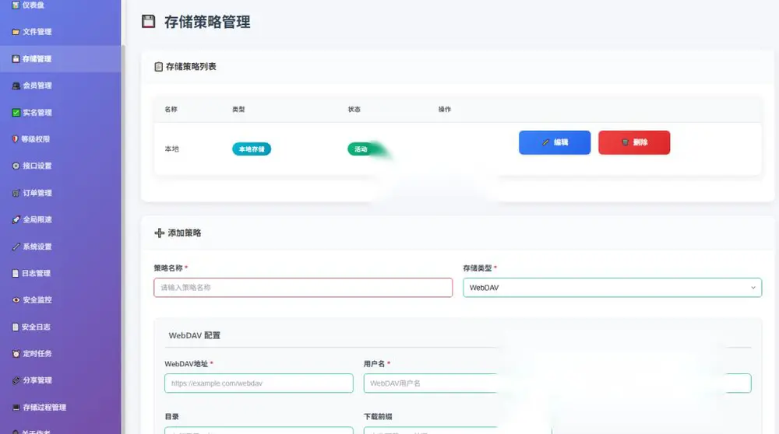Focus the WebDAV地址 URL input
Image resolution: width=779 pixels, height=434 pixels.
tap(259, 383)
